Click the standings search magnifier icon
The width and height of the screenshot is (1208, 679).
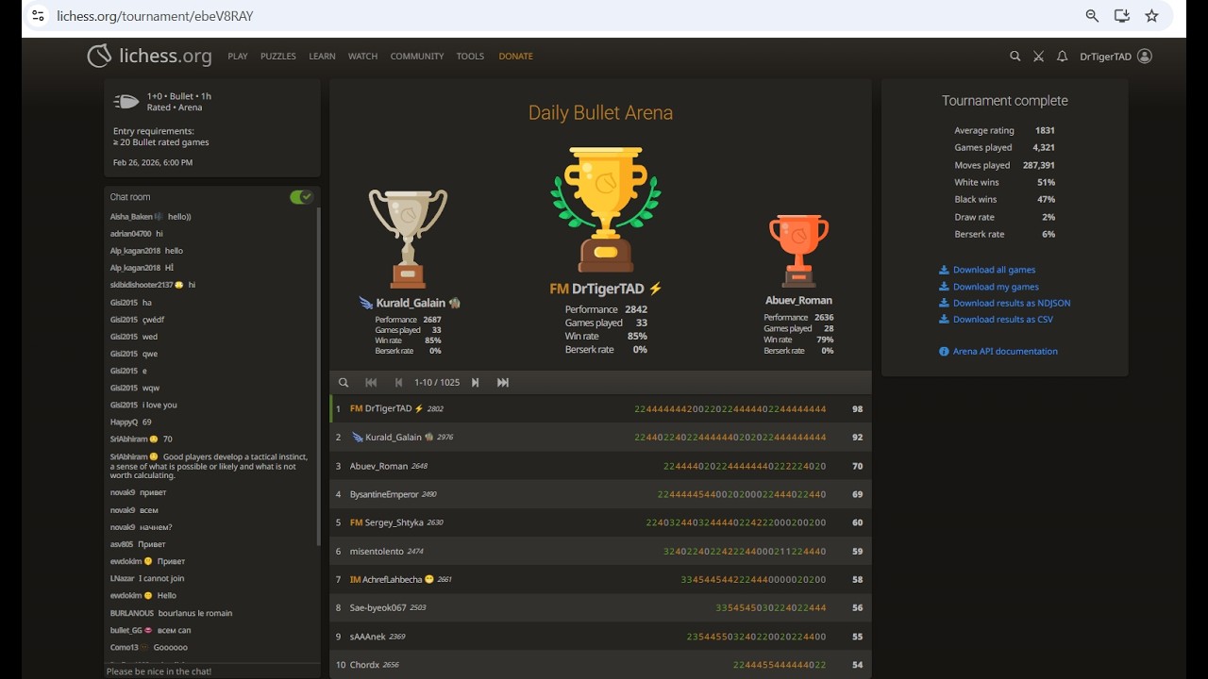pyautogui.click(x=344, y=383)
